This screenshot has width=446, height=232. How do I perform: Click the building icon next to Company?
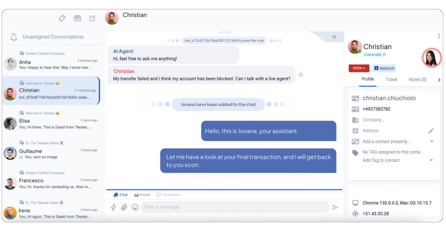click(355, 120)
